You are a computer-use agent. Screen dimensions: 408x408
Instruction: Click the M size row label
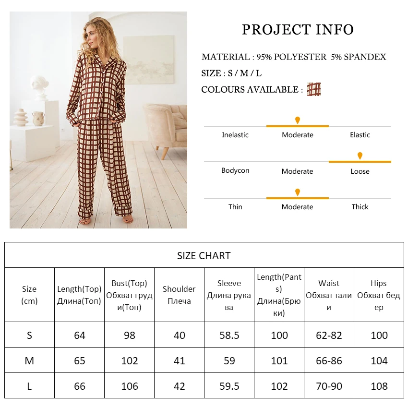(29, 361)
